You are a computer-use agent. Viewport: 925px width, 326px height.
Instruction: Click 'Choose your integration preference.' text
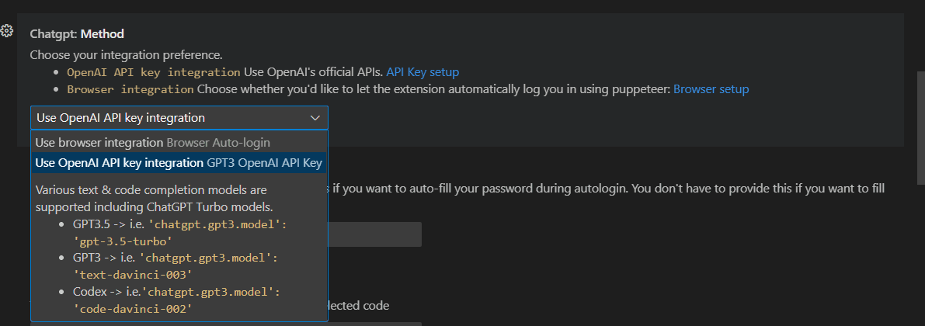127,55
